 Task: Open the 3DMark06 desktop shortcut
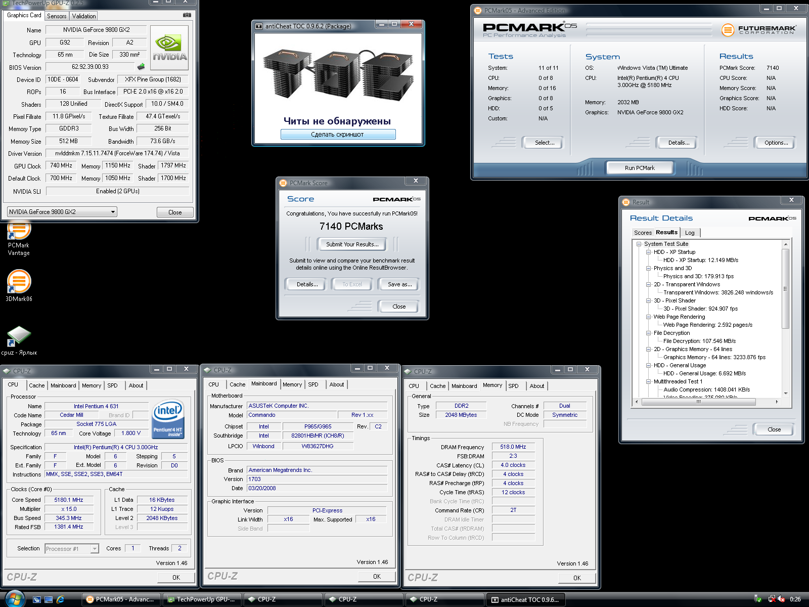[x=19, y=285]
